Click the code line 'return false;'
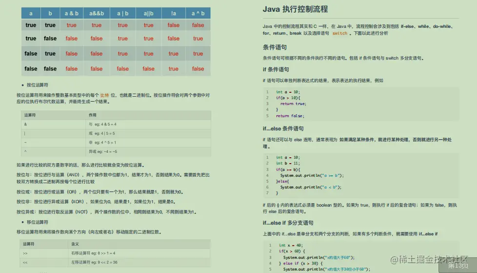 [x=290, y=116]
